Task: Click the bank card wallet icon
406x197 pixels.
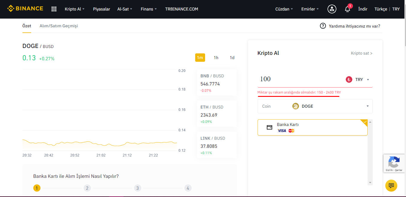Action: (x=270, y=127)
